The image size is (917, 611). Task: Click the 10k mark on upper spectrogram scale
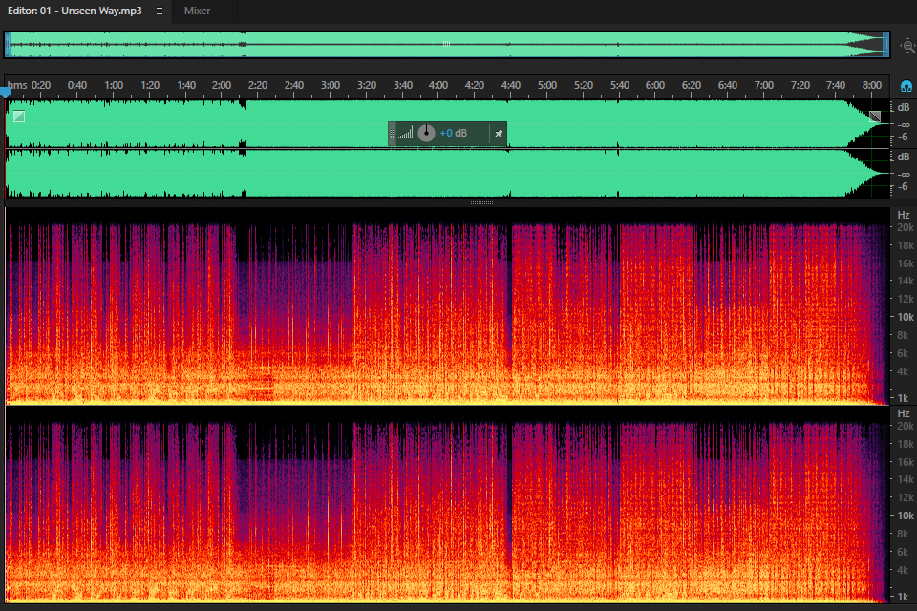pos(906,317)
